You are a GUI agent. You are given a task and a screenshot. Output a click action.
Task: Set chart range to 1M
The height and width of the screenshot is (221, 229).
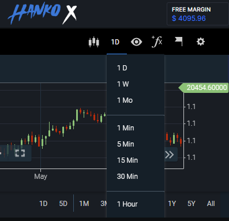(x=84, y=204)
